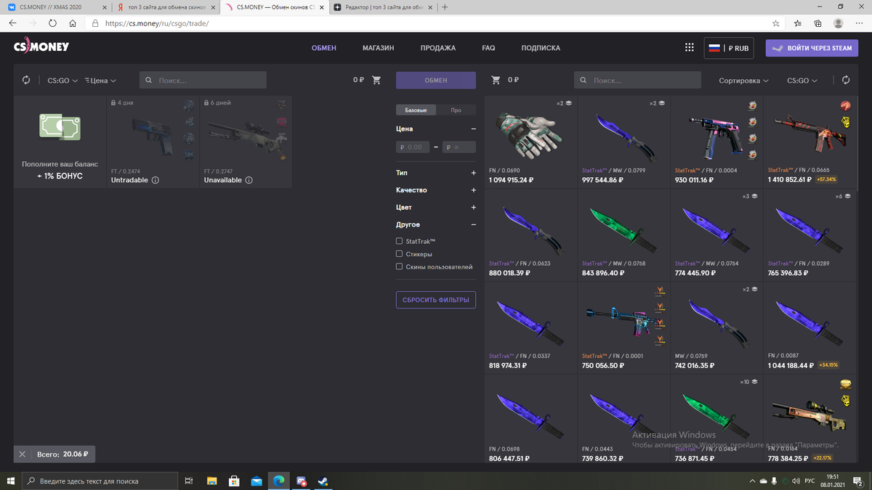Screen dimensions: 872x490
Task: Enable the StatTrak™ checkbox
Action: [x=399, y=241]
